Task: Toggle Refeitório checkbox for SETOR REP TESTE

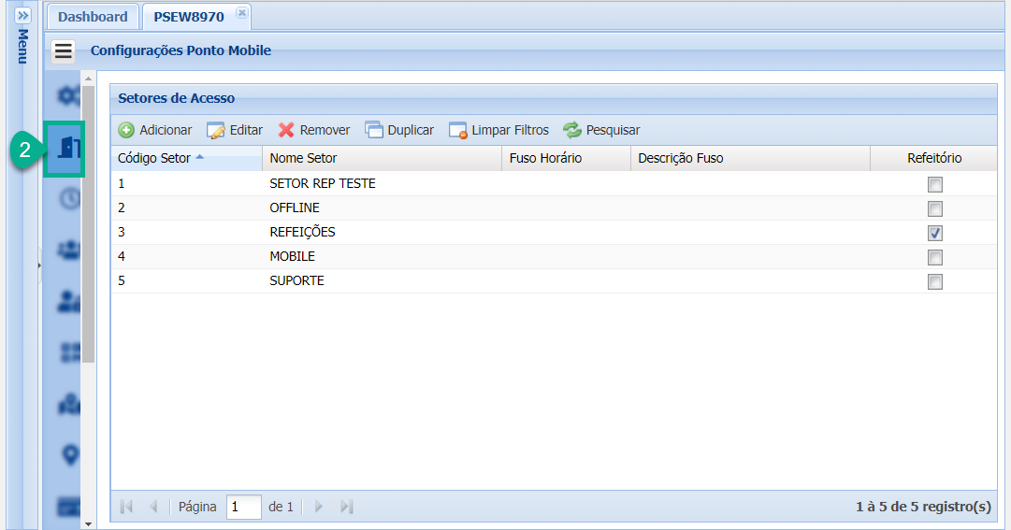Action: click(935, 184)
